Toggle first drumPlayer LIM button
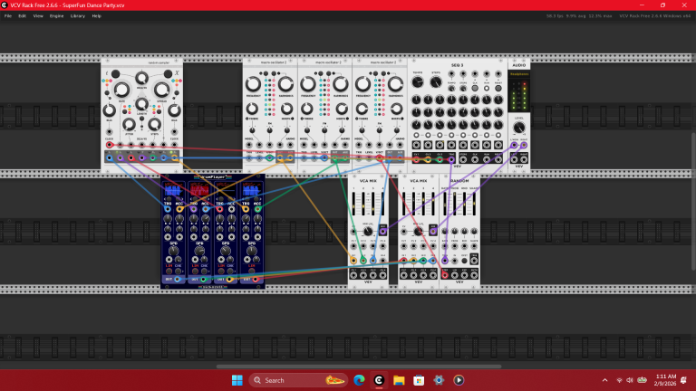Image resolution: width=696 pixels, height=391 pixels. [169, 271]
